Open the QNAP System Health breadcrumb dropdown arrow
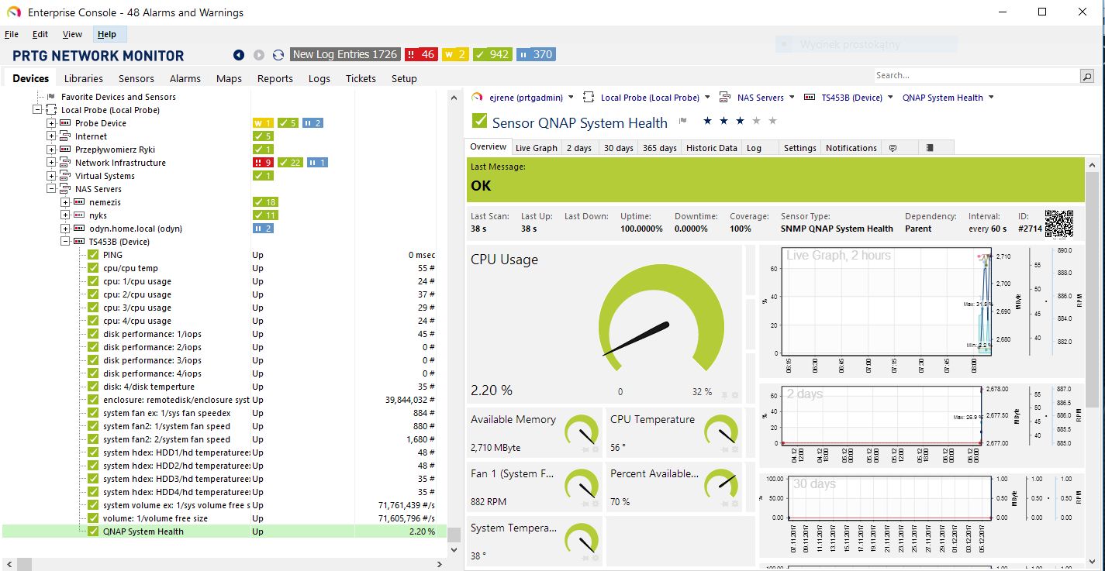Image resolution: width=1105 pixels, height=571 pixels. 991,98
